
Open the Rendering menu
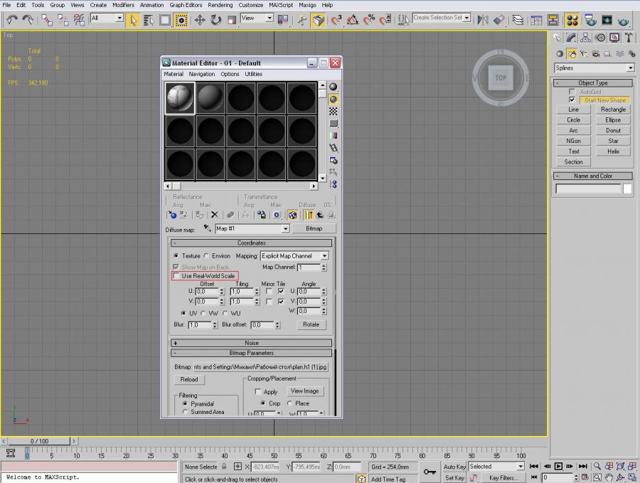pyautogui.click(x=220, y=5)
